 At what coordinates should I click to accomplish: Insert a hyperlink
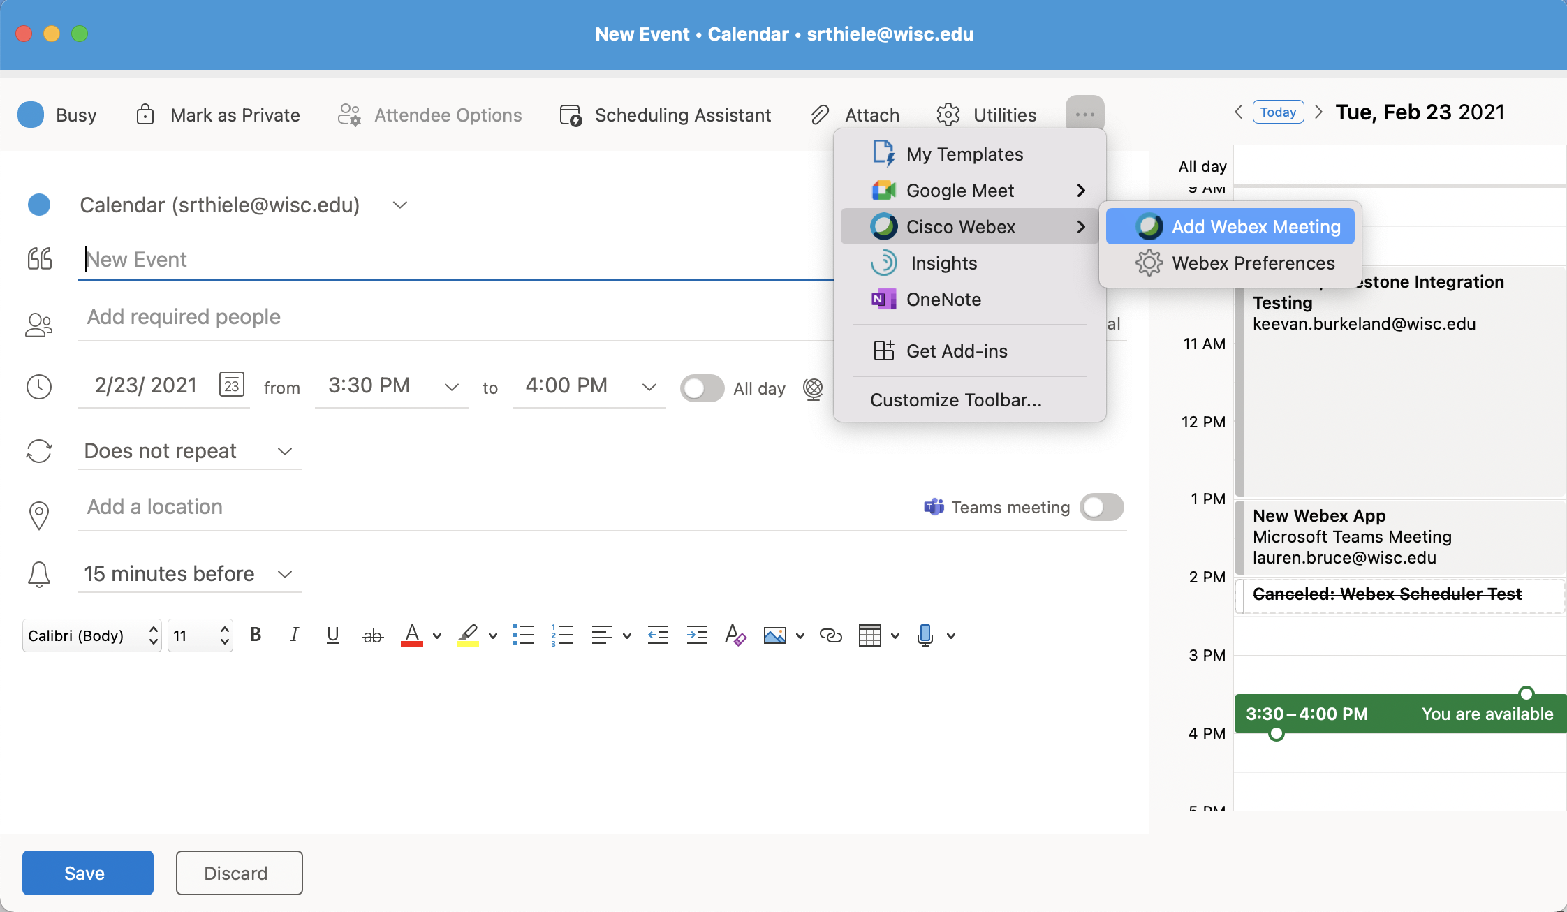(830, 635)
